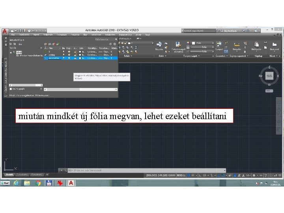The height and width of the screenshot is (213, 284).
Task: Switch to the Elrendezés1 layout tab
Action: (22, 175)
